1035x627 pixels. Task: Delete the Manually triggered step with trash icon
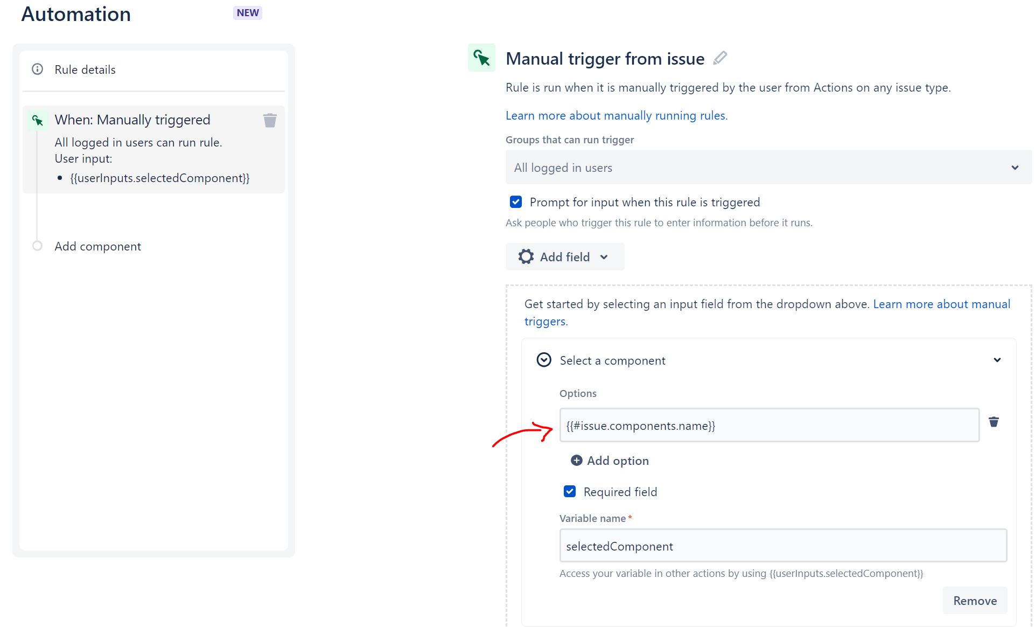[x=270, y=120]
